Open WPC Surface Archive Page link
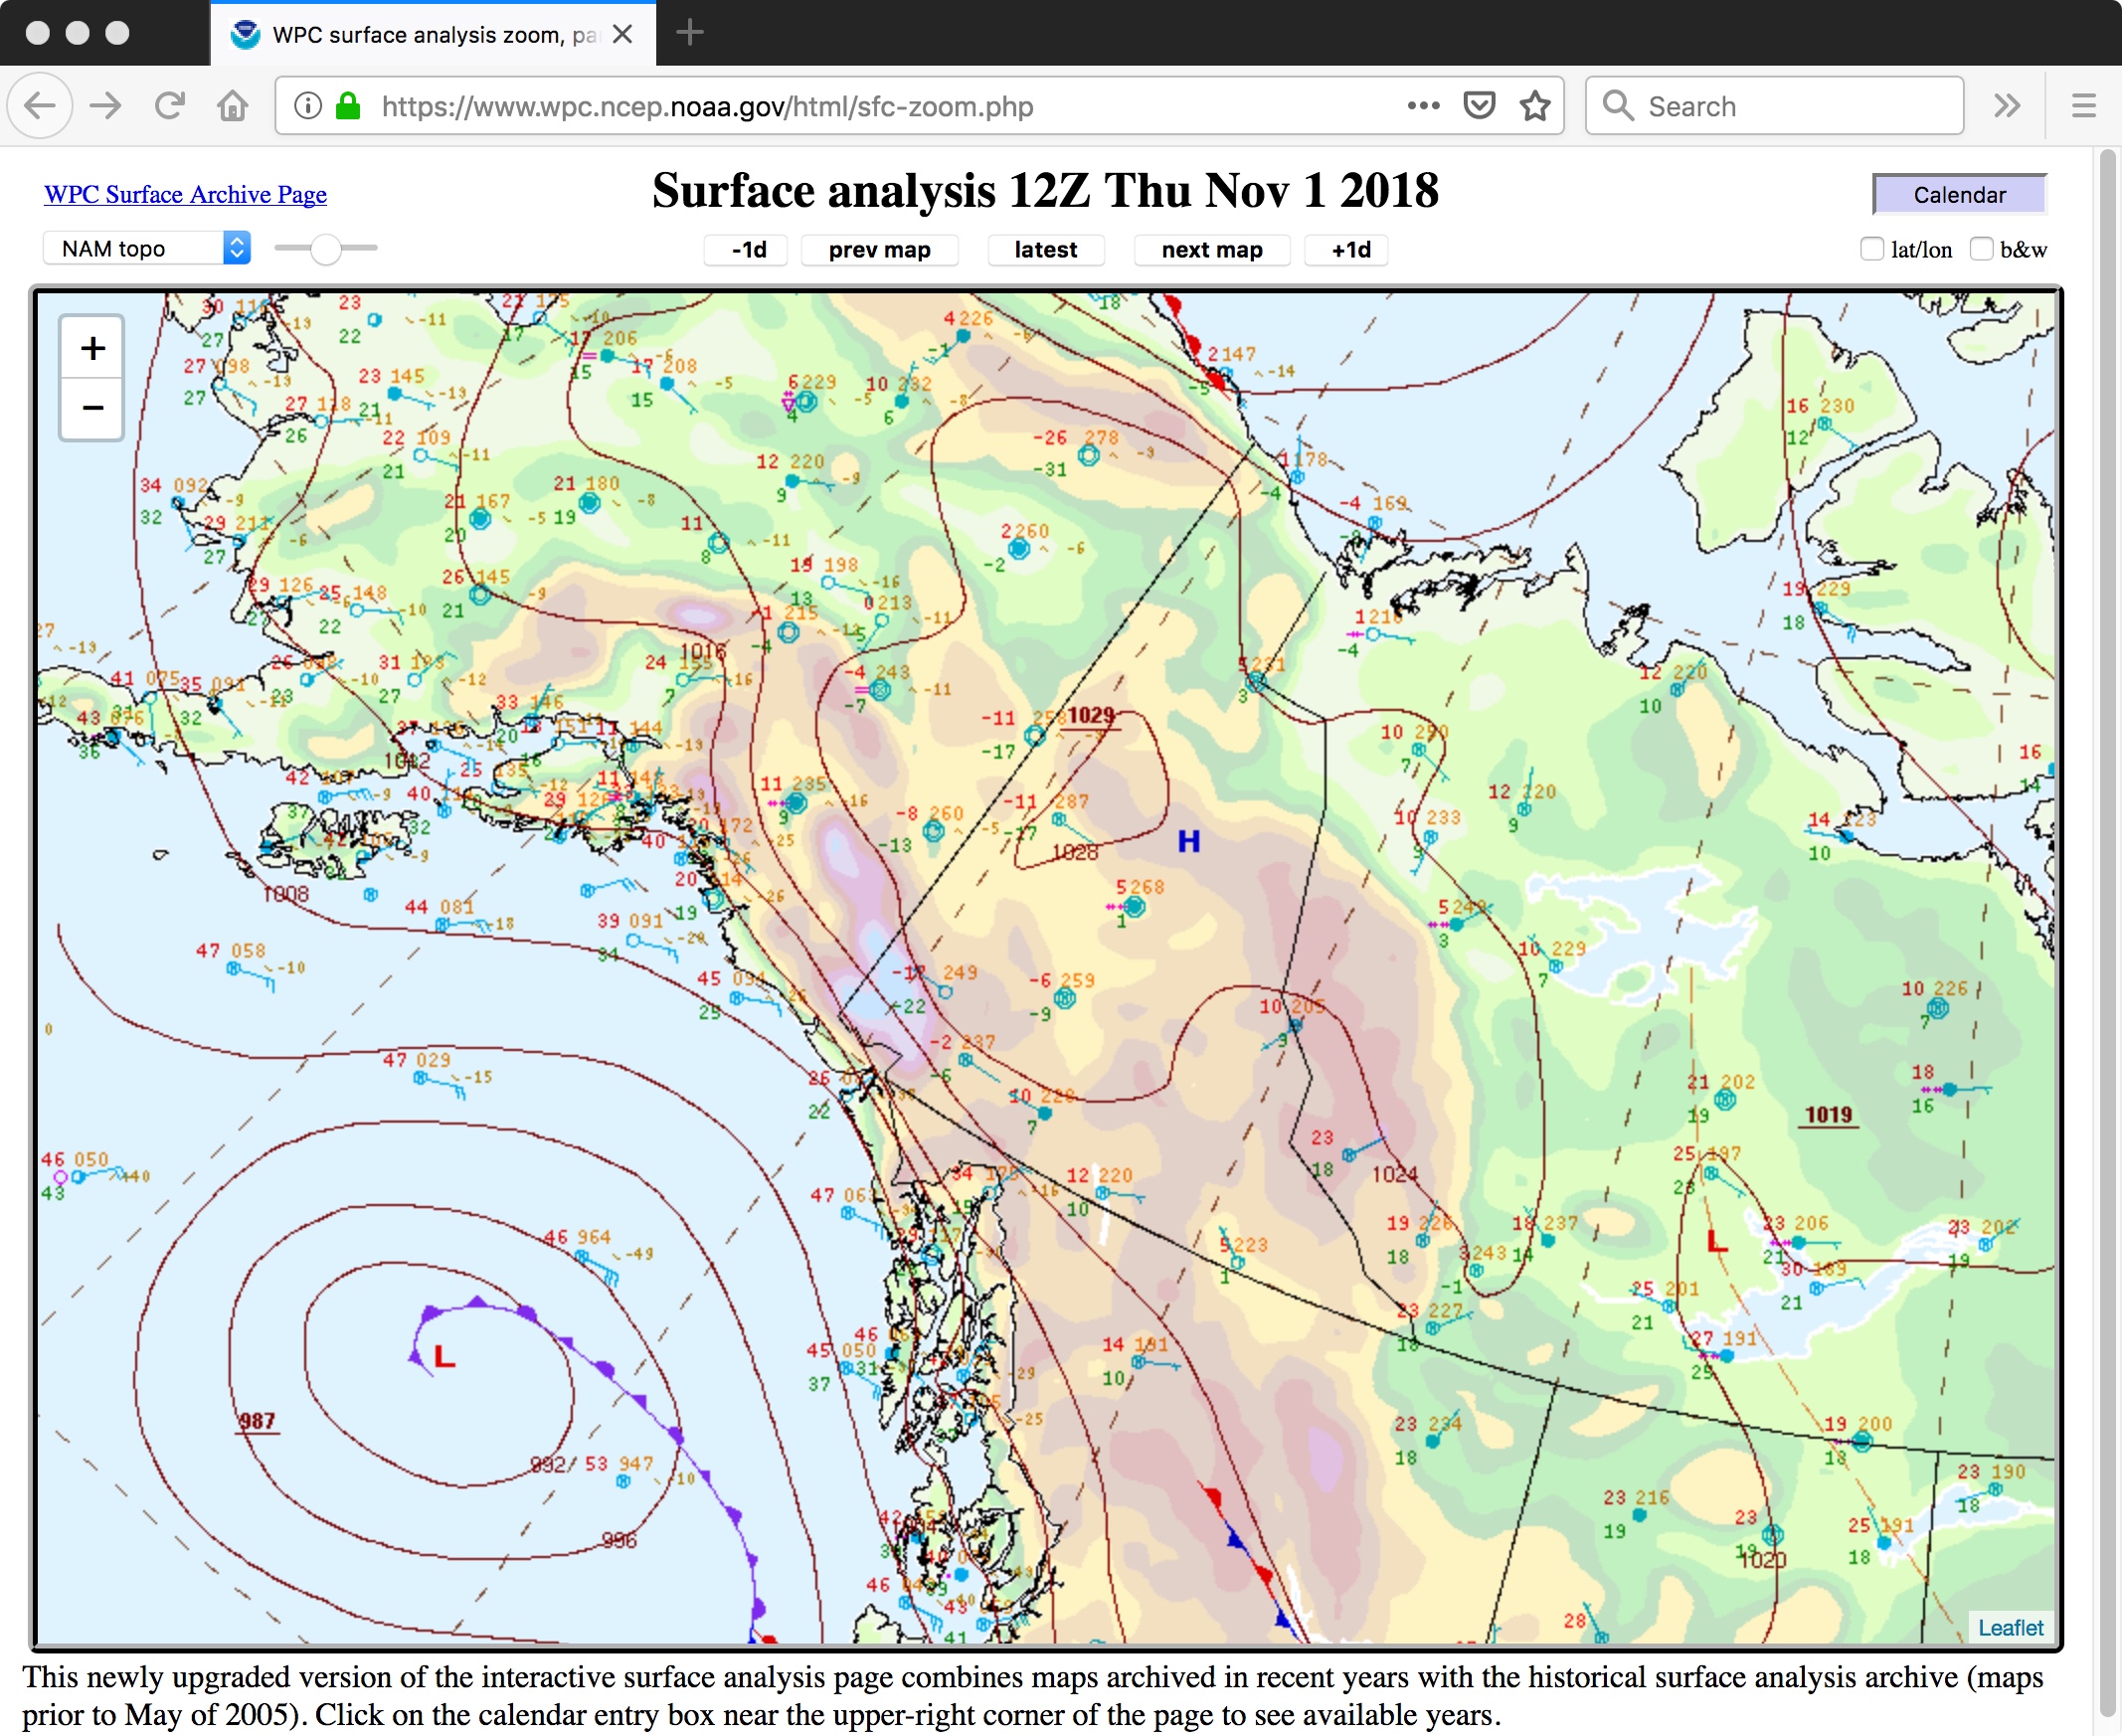Image resolution: width=2122 pixels, height=1736 pixels. [185, 194]
